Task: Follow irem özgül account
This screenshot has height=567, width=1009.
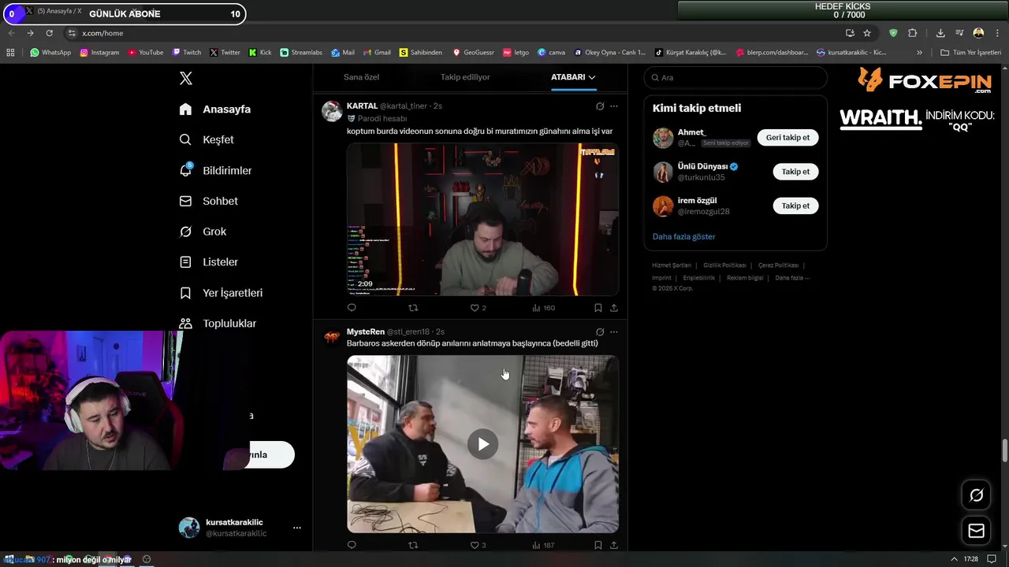Action: [795, 206]
